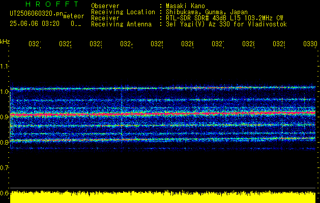Click the 0330 time axis marker
This screenshot has height=203, width=320.
pyautogui.click(x=310, y=44)
